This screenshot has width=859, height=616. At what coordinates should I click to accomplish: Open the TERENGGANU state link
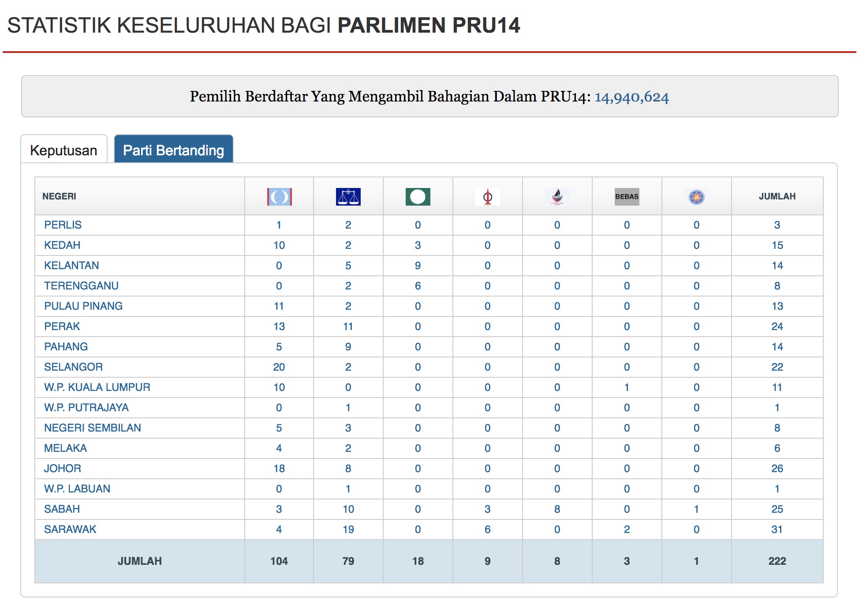[x=81, y=286]
